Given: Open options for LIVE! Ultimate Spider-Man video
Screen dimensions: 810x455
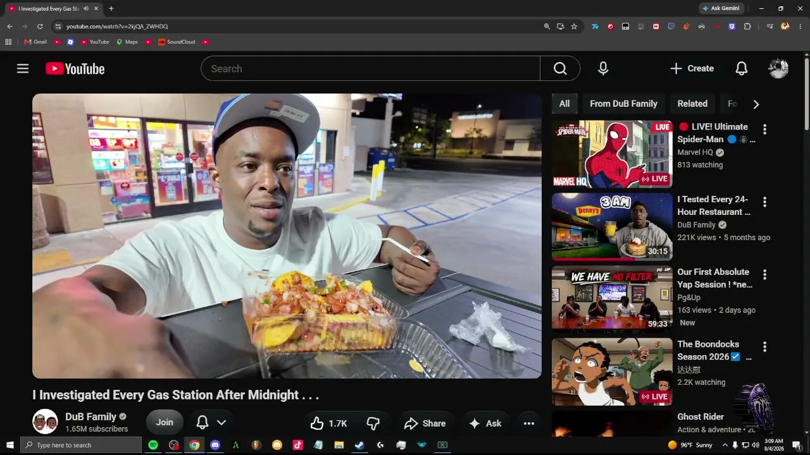Looking at the screenshot, I should click(x=764, y=129).
